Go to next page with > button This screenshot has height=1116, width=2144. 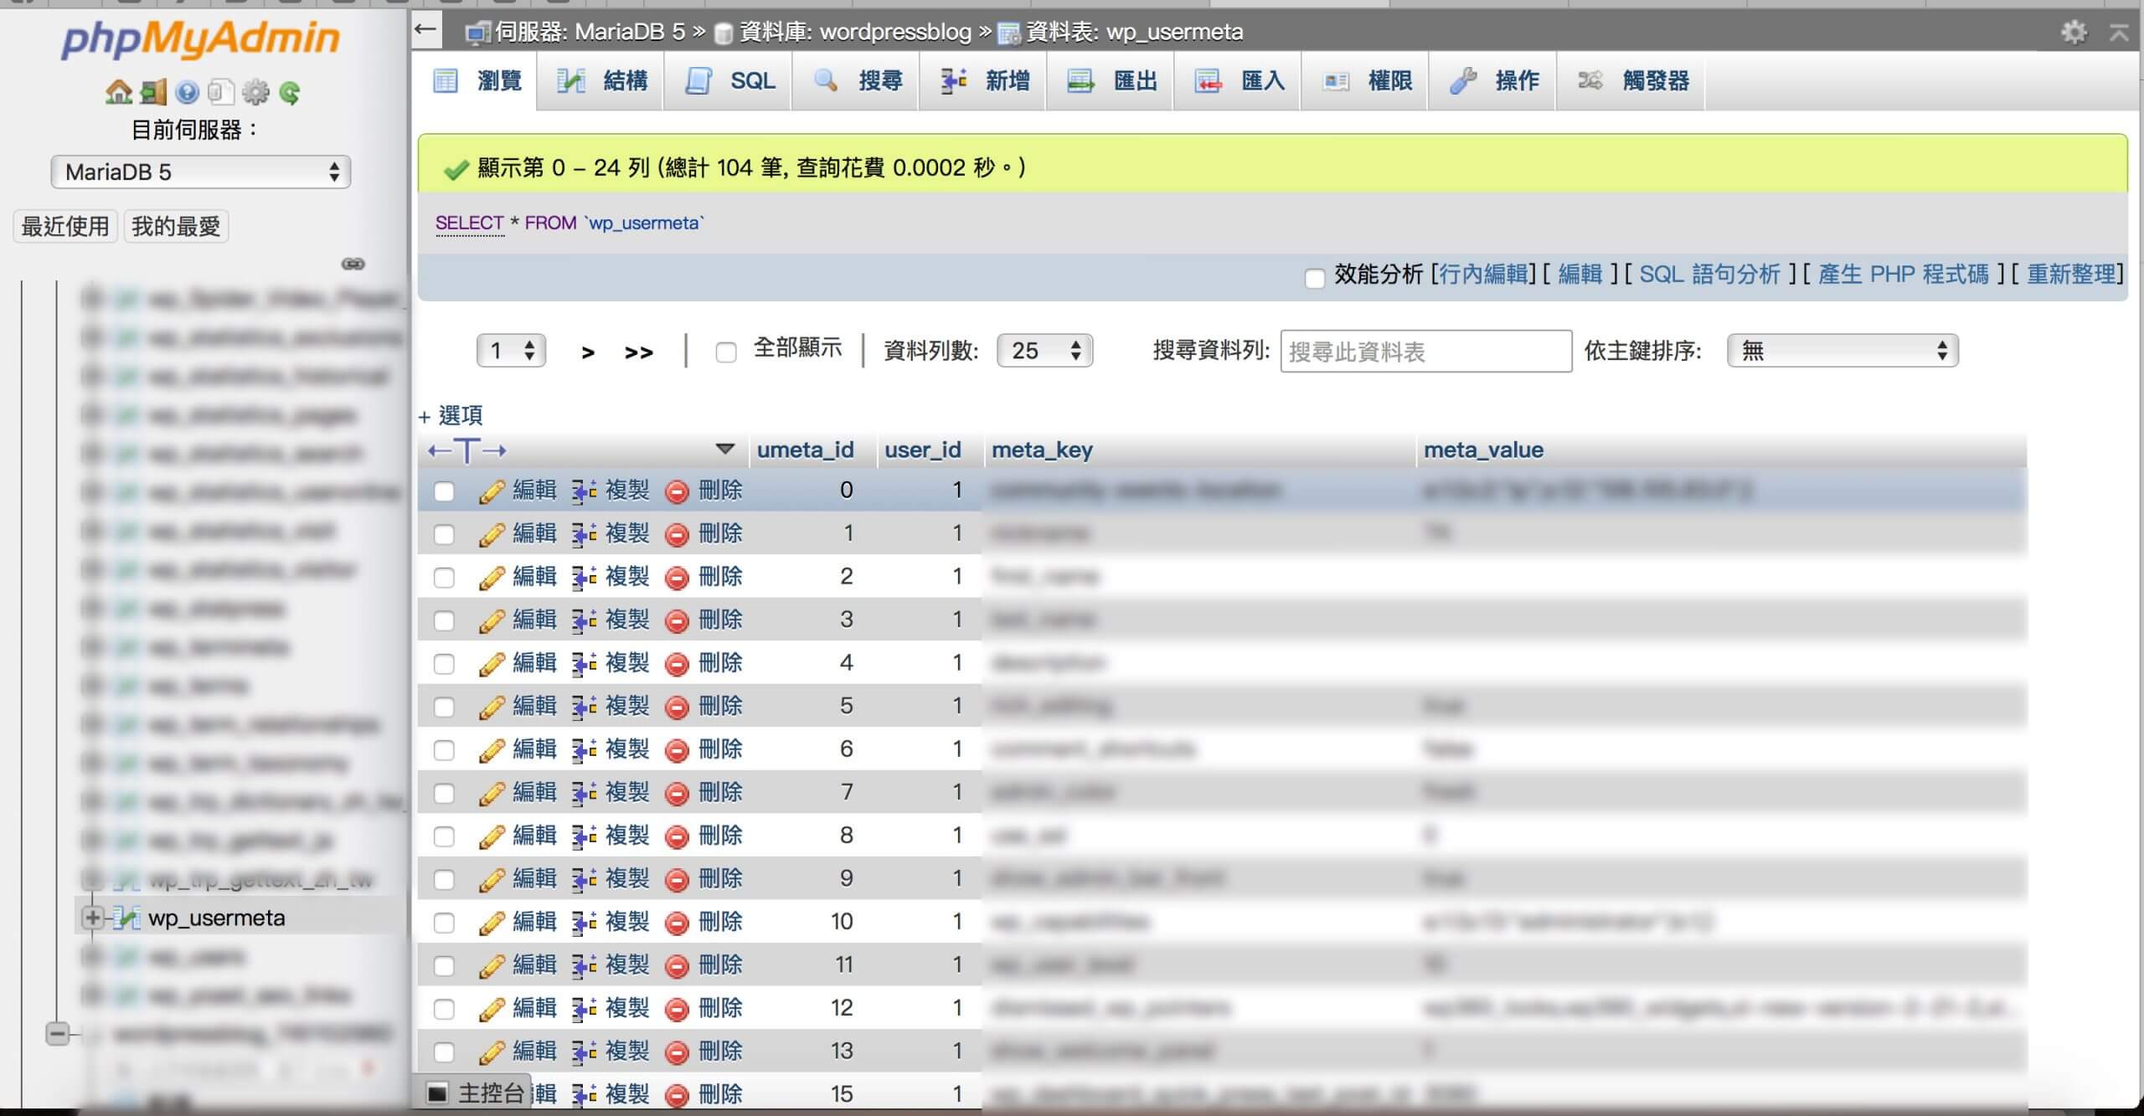click(x=588, y=352)
